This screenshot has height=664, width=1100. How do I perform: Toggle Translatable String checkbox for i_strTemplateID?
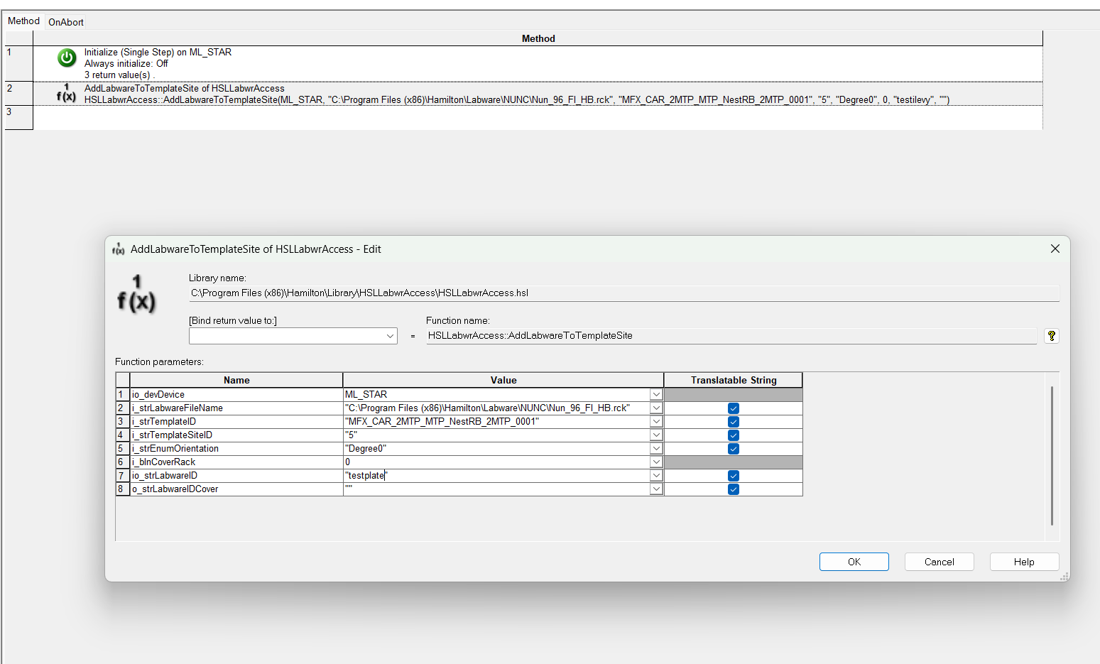[733, 422]
